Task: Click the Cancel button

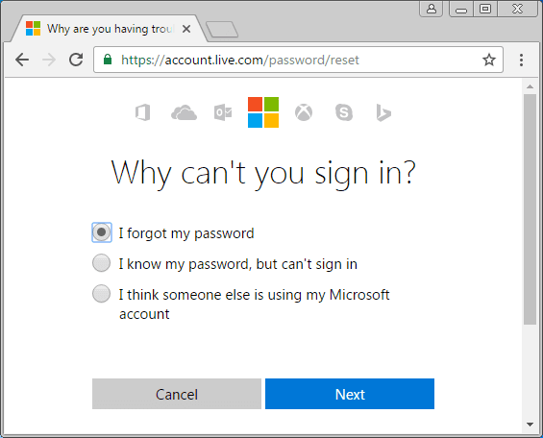Action: pos(177,394)
